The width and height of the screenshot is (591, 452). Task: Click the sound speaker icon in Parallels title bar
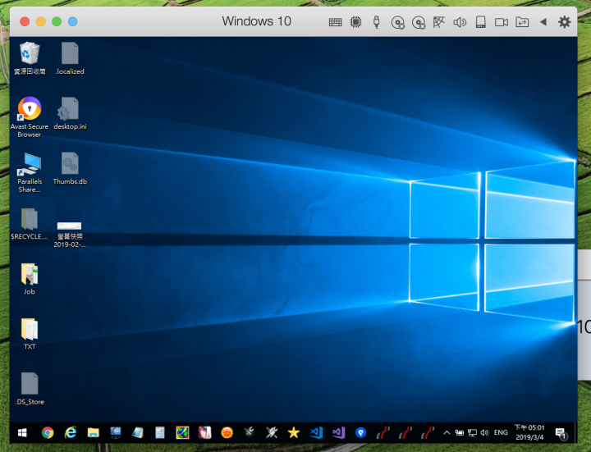tap(460, 22)
